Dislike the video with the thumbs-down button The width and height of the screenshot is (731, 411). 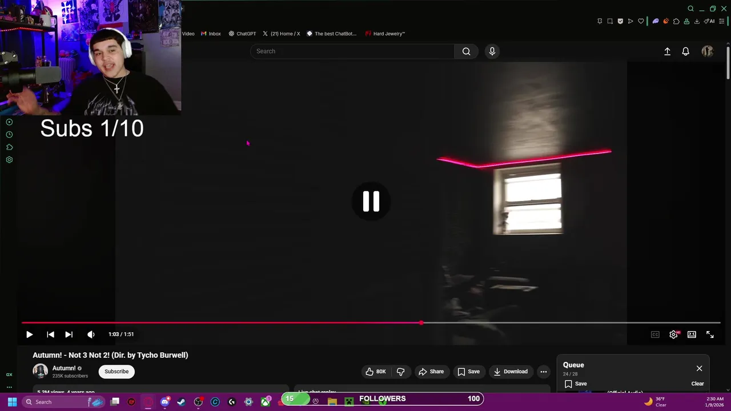[400, 372]
